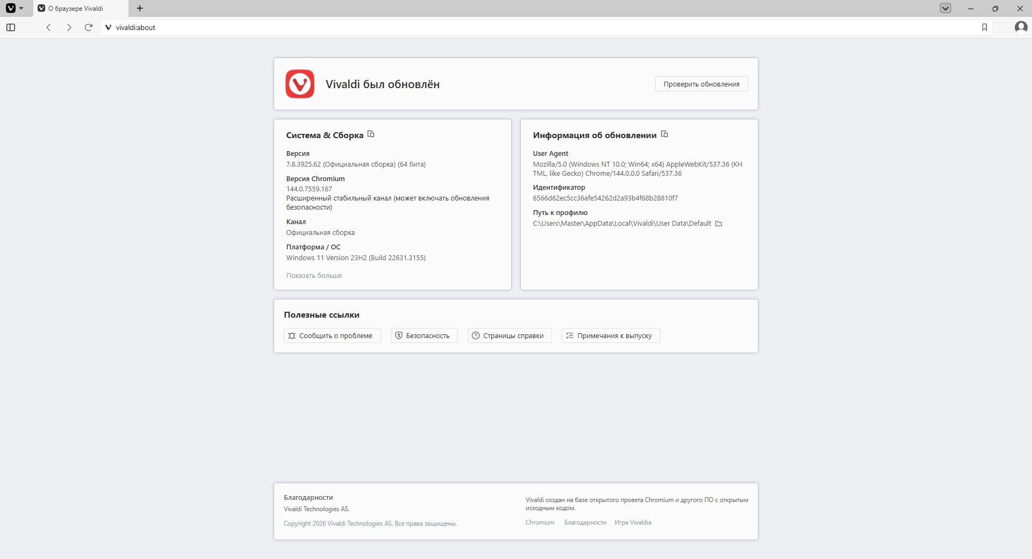Copy the Система & Сборка info
The height and width of the screenshot is (559, 1032).
coord(371,134)
